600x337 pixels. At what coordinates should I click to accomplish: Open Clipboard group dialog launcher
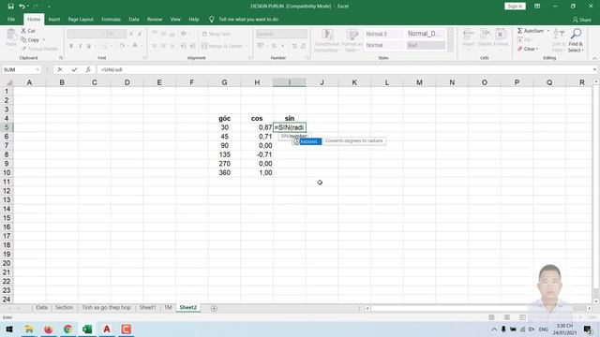click(61, 58)
